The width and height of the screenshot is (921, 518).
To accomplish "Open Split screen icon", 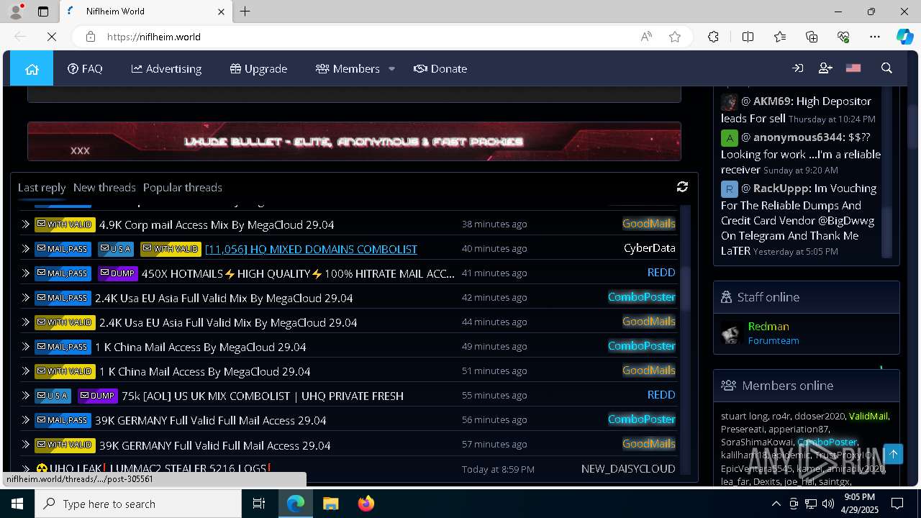I will [x=748, y=37].
